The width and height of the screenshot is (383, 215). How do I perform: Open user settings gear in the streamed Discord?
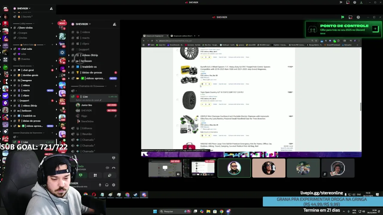[113, 185]
